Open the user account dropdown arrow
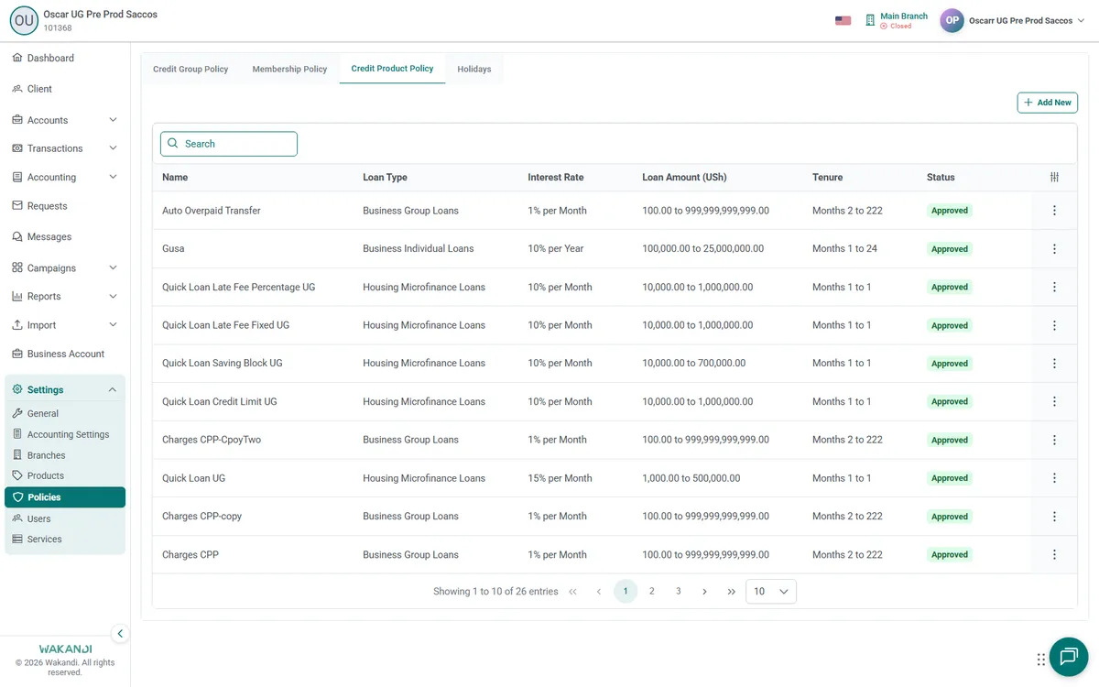Image resolution: width=1099 pixels, height=687 pixels. tap(1083, 20)
